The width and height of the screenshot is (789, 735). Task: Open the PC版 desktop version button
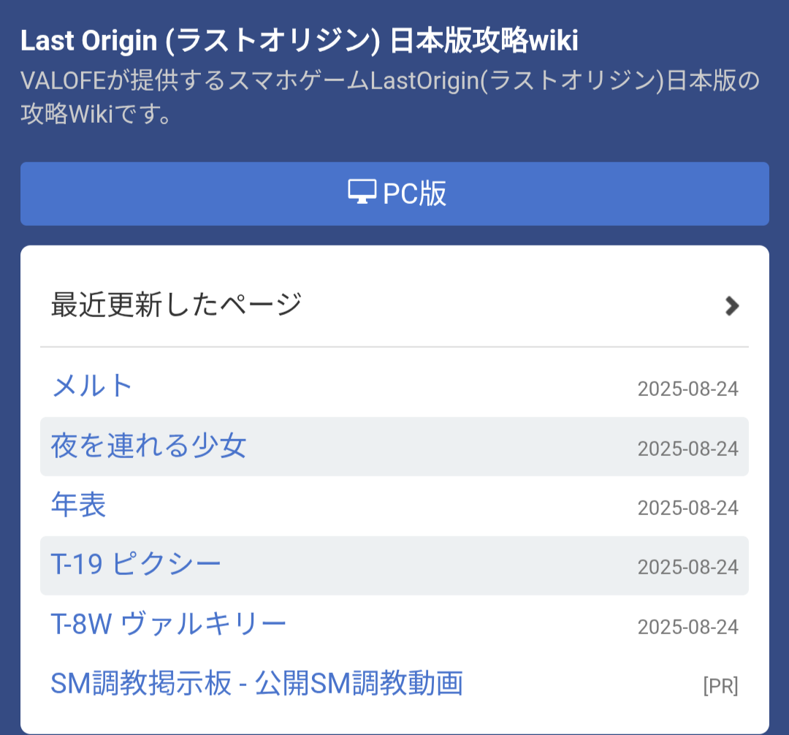tap(394, 194)
